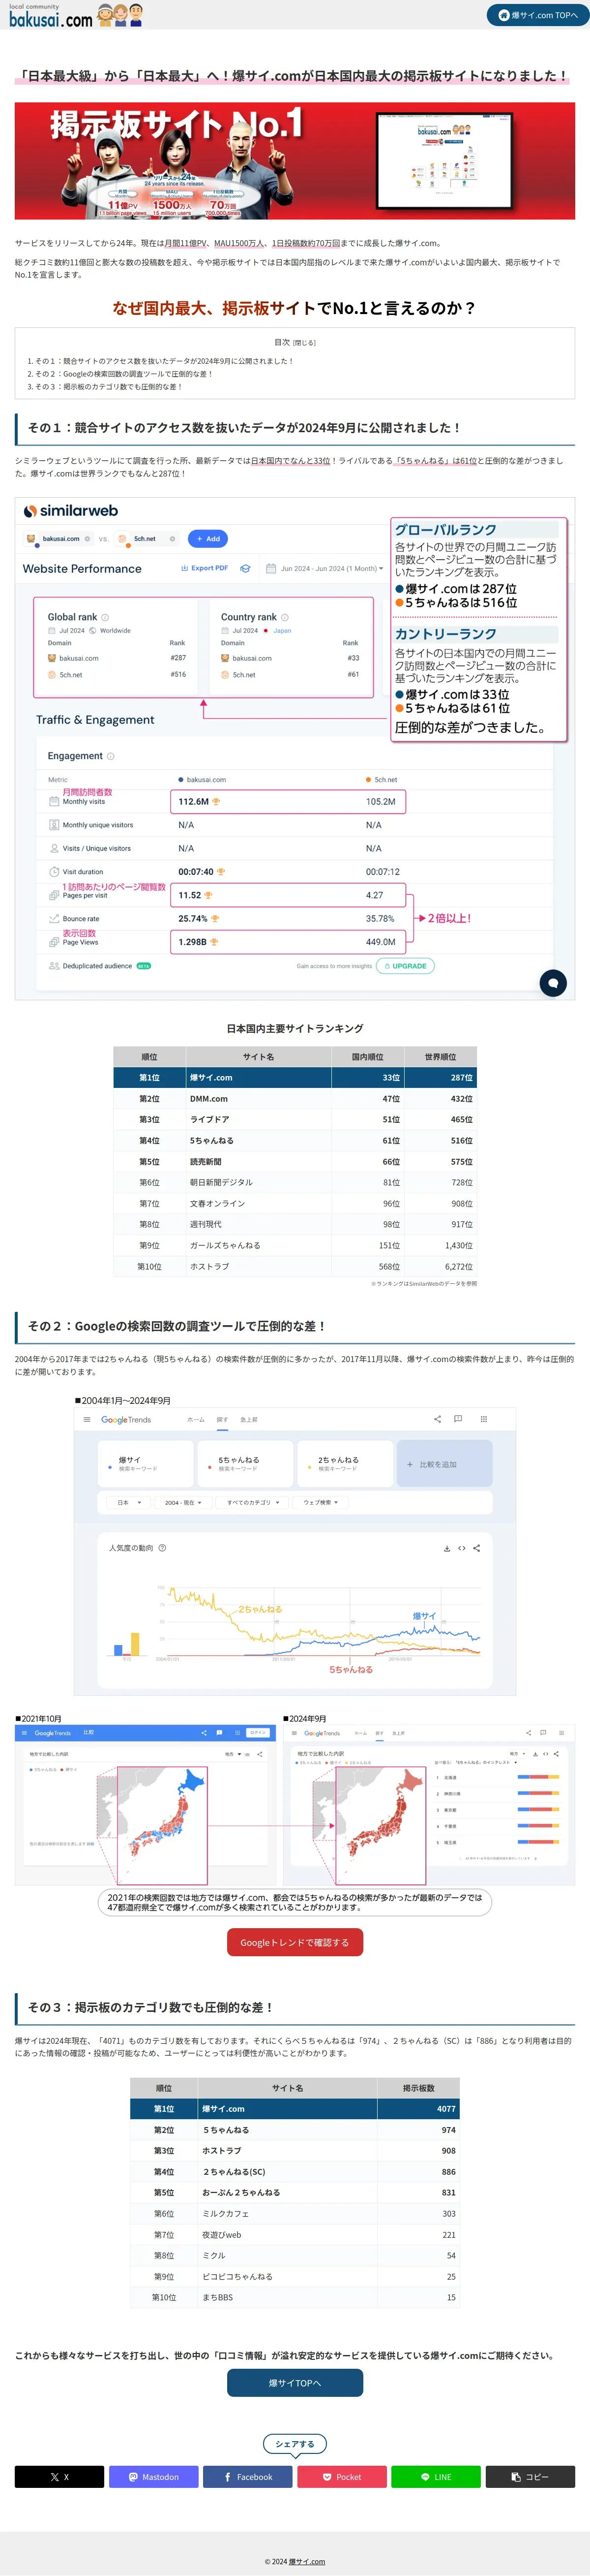
Task: Jump to その2 Googleの検索回数 in contents
Action: tap(124, 374)
